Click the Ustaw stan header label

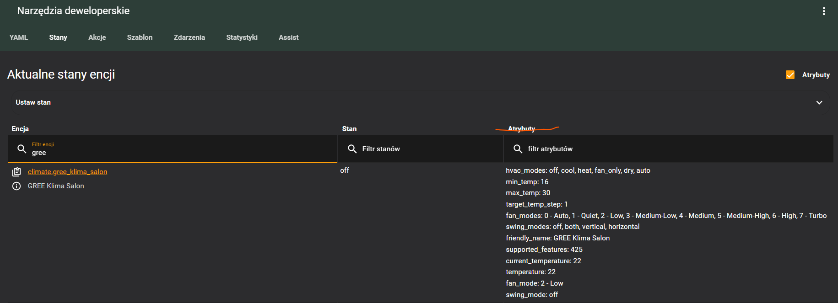33,102
